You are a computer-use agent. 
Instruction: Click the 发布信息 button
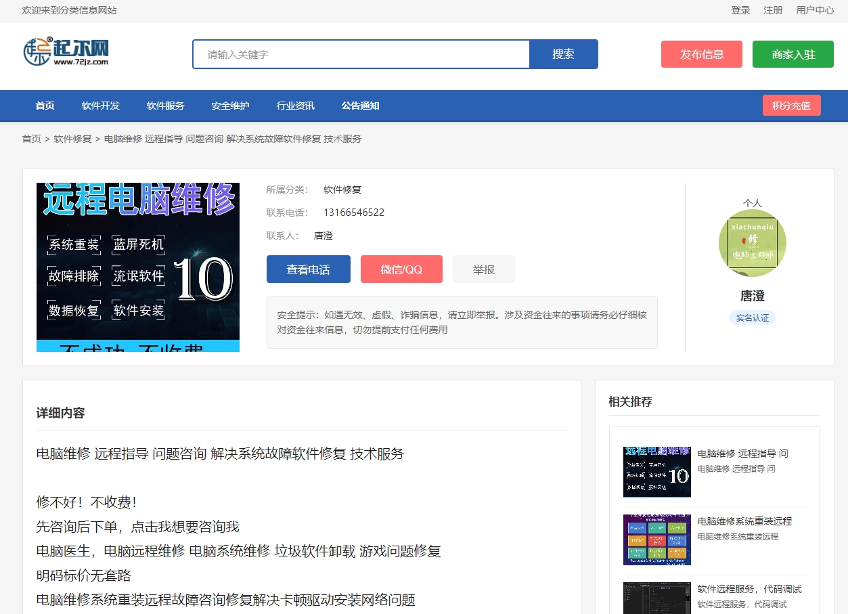(x=701, y=54)
